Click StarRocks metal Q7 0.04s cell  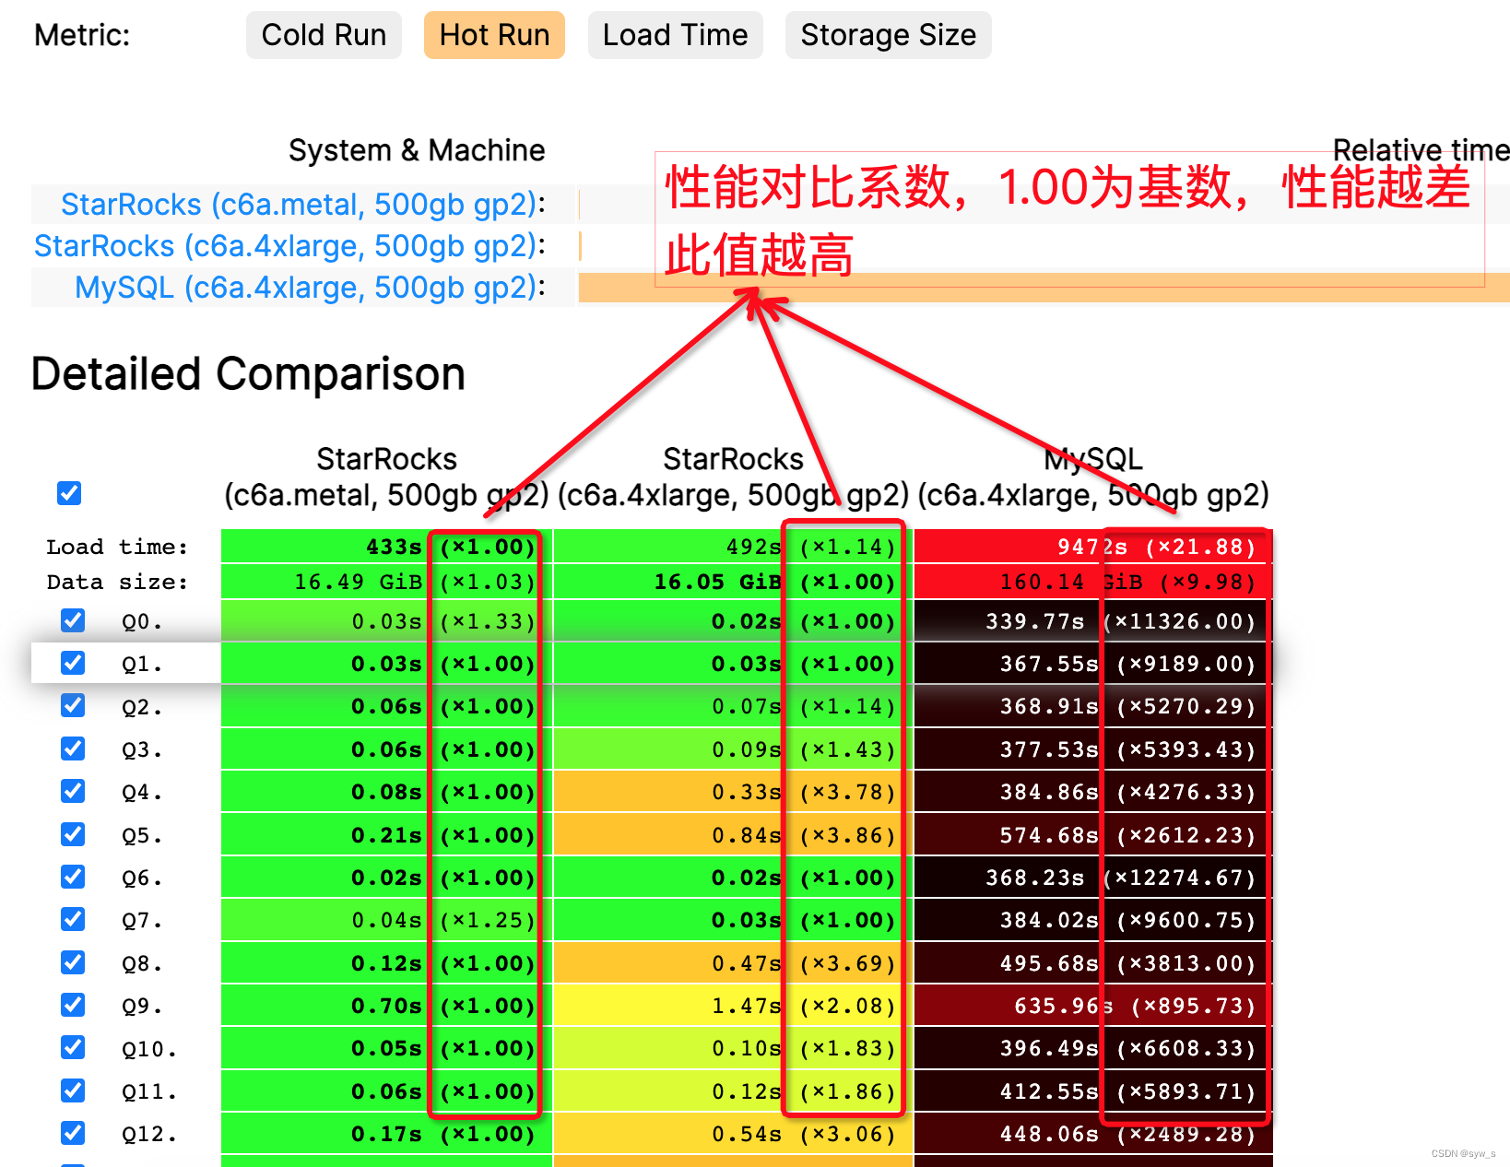386,920
